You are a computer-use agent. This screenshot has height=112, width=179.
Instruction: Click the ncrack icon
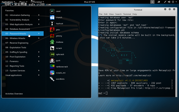[x=52, y=48]
